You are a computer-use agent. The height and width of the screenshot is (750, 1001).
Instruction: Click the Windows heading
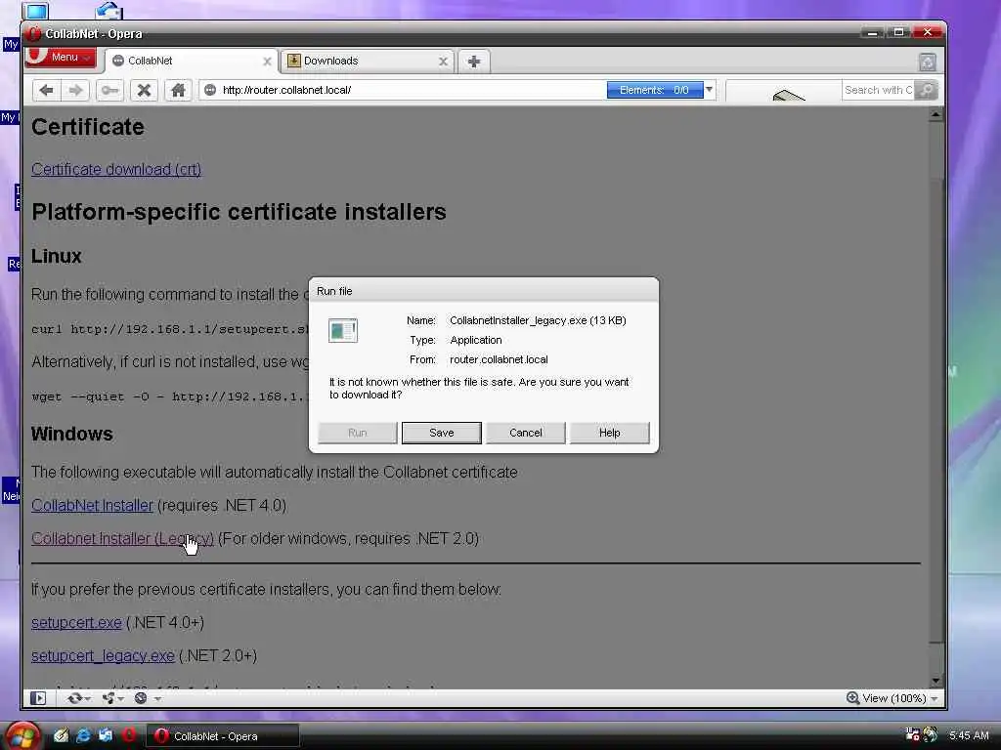72,434
